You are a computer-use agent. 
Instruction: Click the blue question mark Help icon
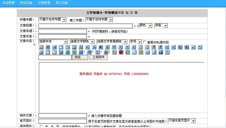point(161,52)
